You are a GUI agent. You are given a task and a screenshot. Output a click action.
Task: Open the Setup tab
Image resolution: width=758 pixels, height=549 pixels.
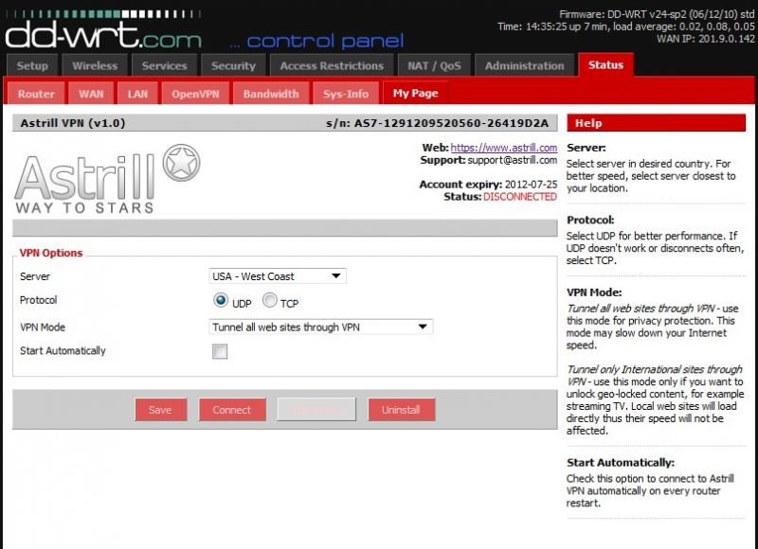pyautogui.click(x=32, y=65)
